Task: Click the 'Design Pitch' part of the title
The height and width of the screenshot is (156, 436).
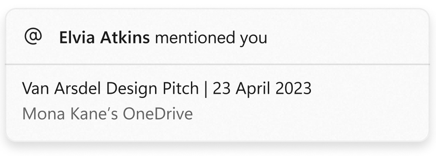Action: [x=153, y=88]
